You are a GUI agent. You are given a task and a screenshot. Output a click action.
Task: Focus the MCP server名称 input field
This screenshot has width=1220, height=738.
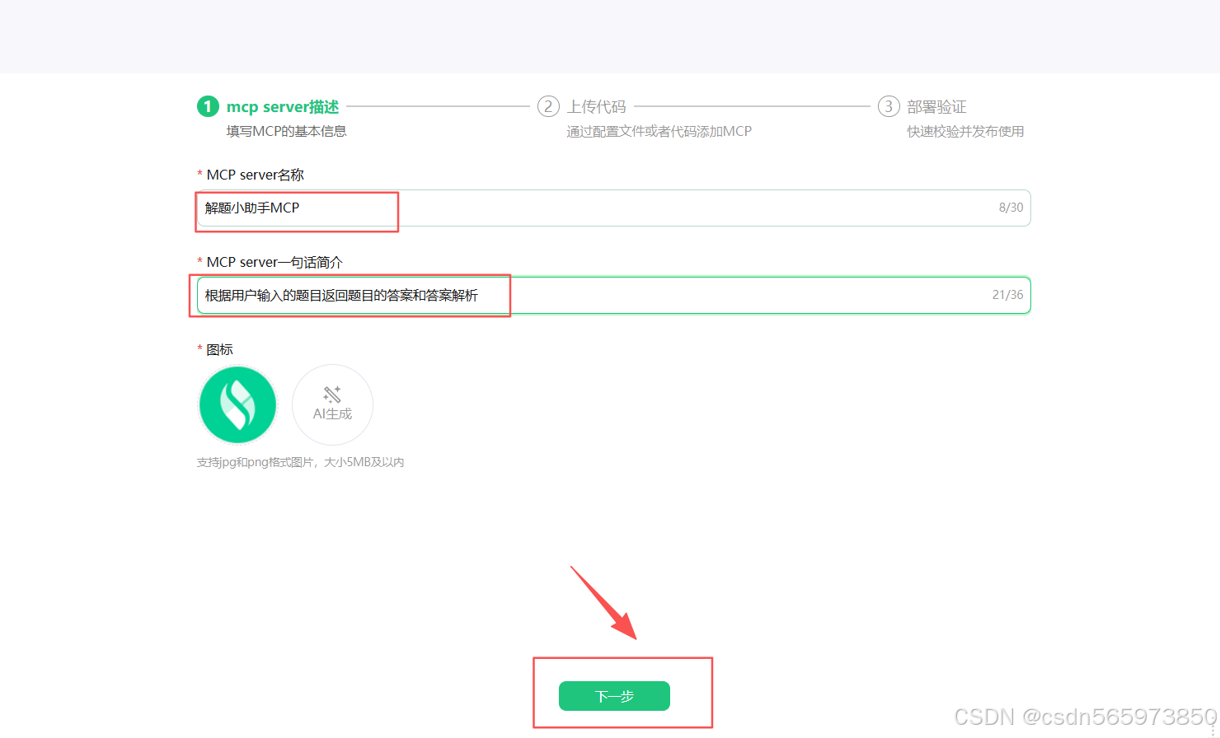point(613,208)
